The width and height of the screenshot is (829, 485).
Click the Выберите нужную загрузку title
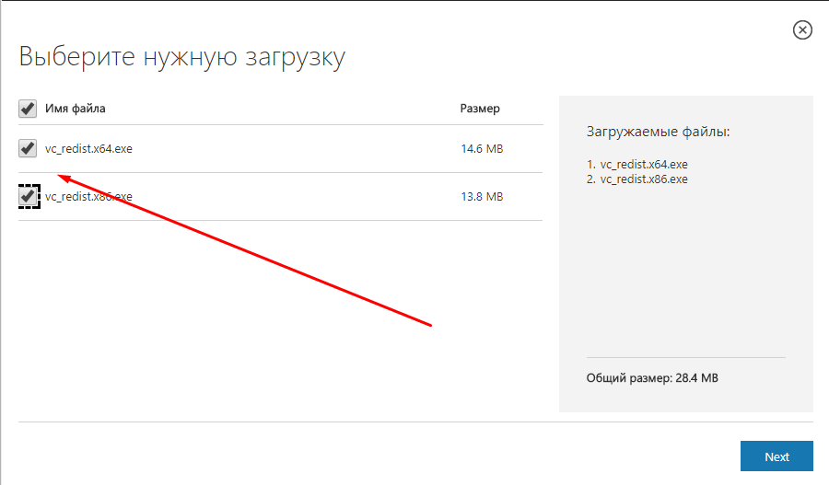click(182, 57)
